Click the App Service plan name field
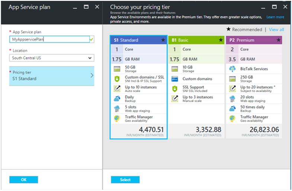 tap(49, 39)
